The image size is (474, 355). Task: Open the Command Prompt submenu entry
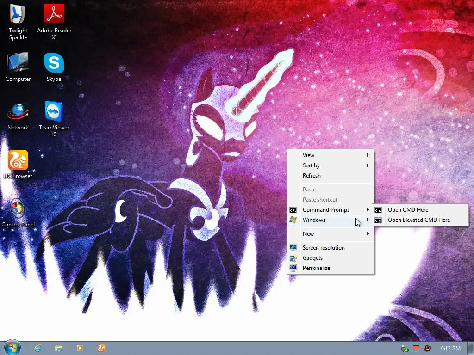point(331,210)
